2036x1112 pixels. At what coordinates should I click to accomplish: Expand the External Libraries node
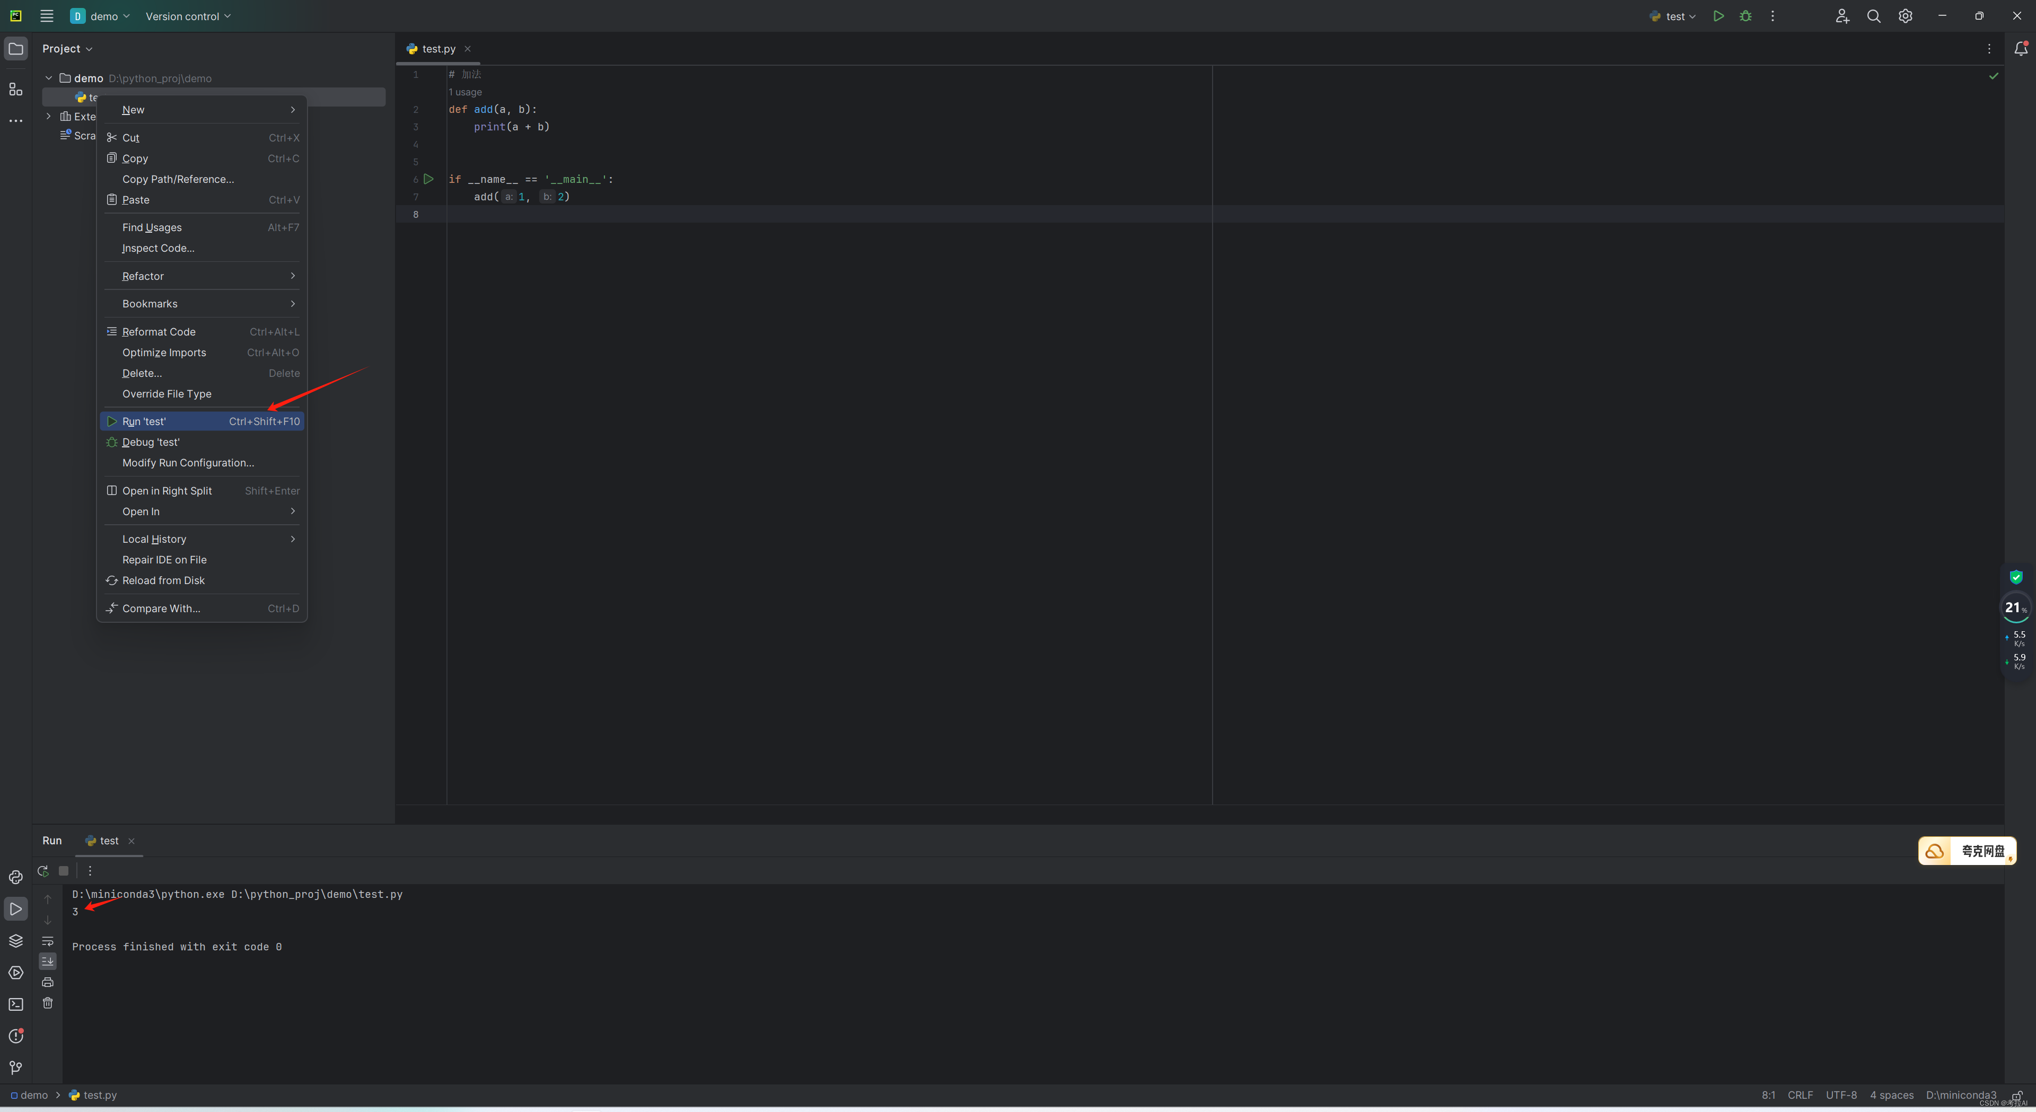point(49,116)
